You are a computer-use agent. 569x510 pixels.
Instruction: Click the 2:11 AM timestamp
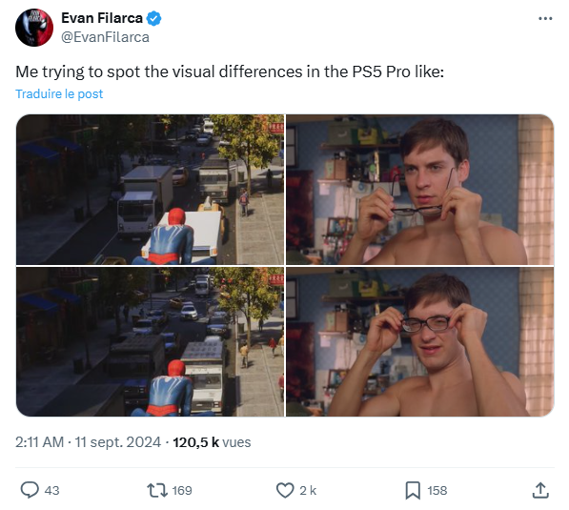pyautogui.click(x=40, y=442)
